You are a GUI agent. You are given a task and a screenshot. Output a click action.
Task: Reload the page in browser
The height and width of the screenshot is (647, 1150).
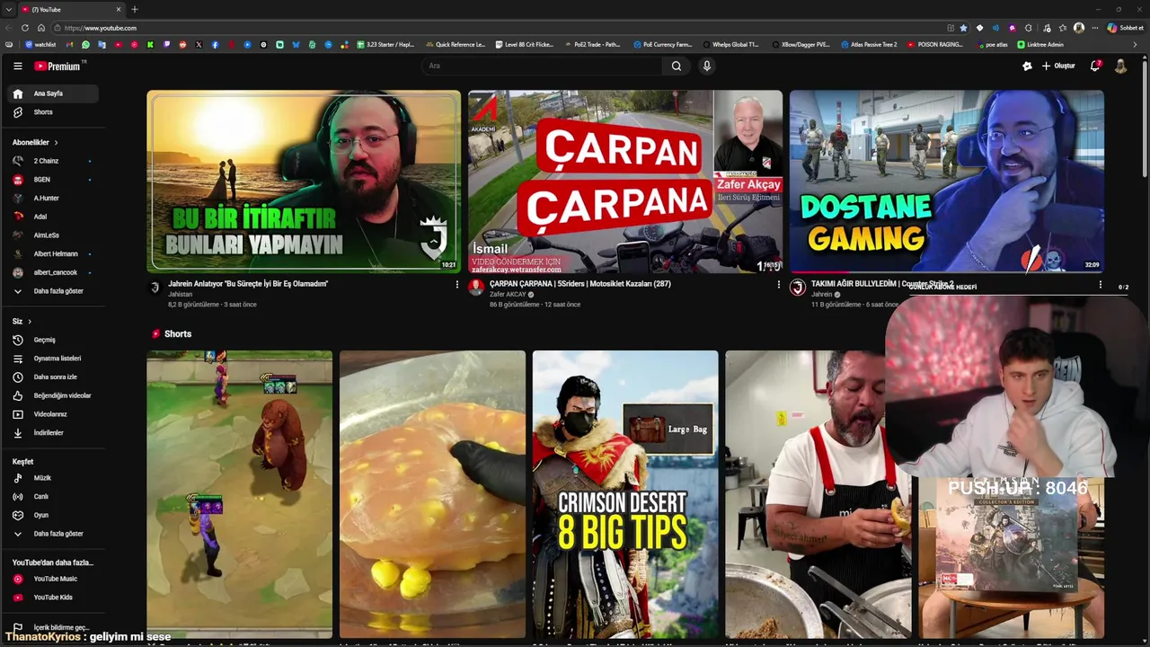coord(25,28)
